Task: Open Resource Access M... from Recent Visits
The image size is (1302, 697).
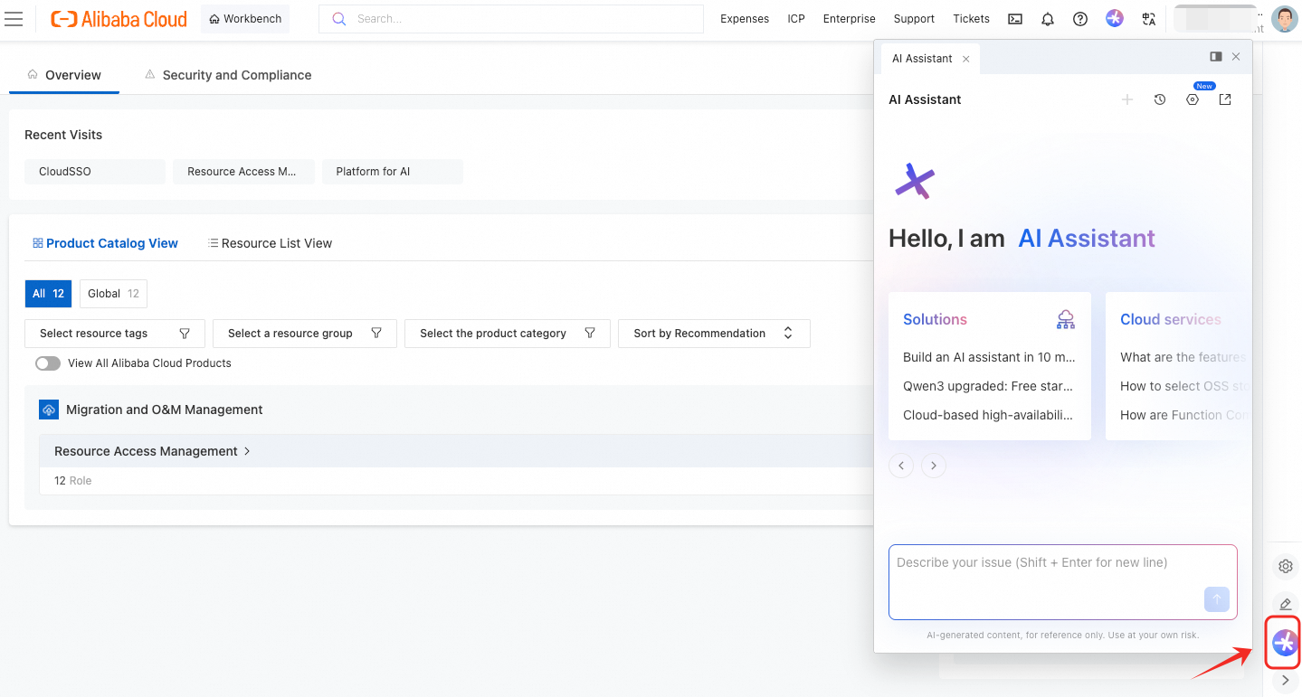Action: coord(243,172)
